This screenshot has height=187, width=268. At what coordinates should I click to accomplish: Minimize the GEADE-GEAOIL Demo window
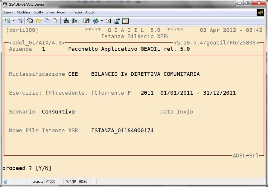[x=240, y=3]
